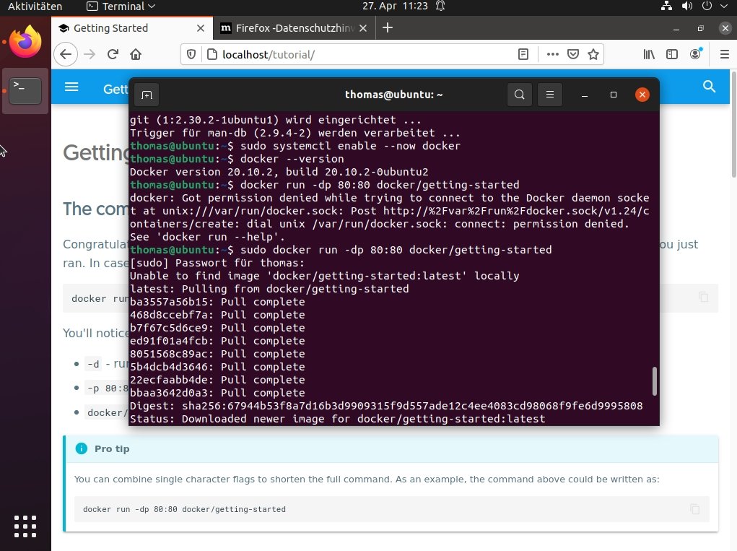
Task: Toggle Reader View for the tutorial page
Action: [523, 54]
